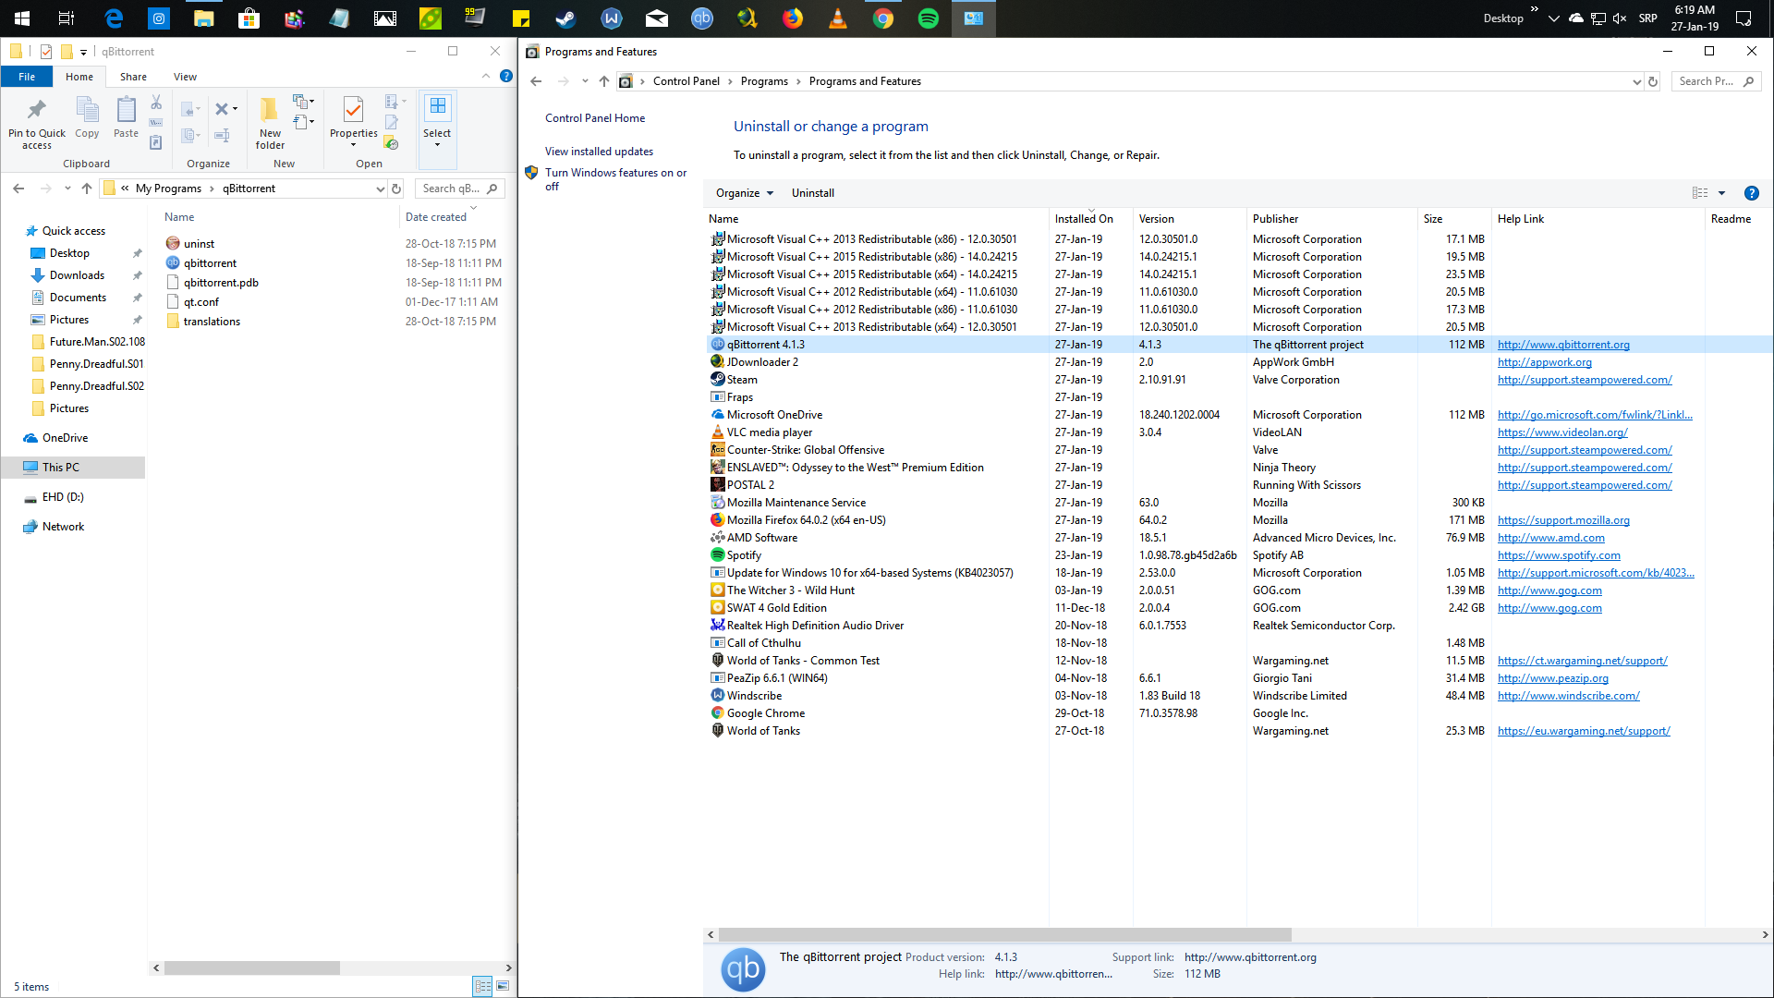Open the View ribbon tab
Image resolution: width=1774 pixels, height=998 pixels.
[185, 76]
